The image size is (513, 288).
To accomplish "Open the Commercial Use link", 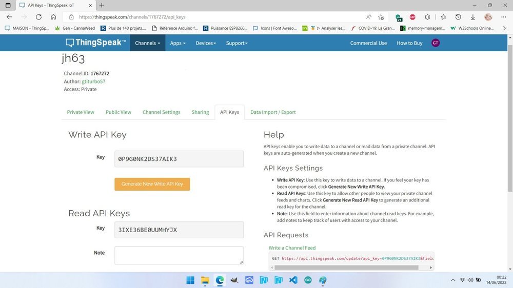I will 368,43.
